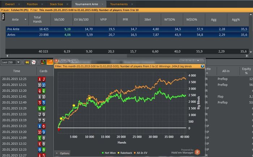Click the stats table scroll-up arrow
Image resolution: width=253 pixels, height=157 pixels.
pos(251,14)
